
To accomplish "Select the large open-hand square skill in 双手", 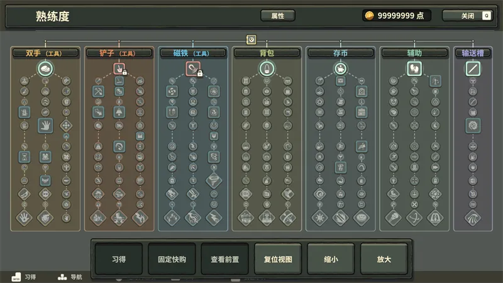I will (x=45, y=125).
